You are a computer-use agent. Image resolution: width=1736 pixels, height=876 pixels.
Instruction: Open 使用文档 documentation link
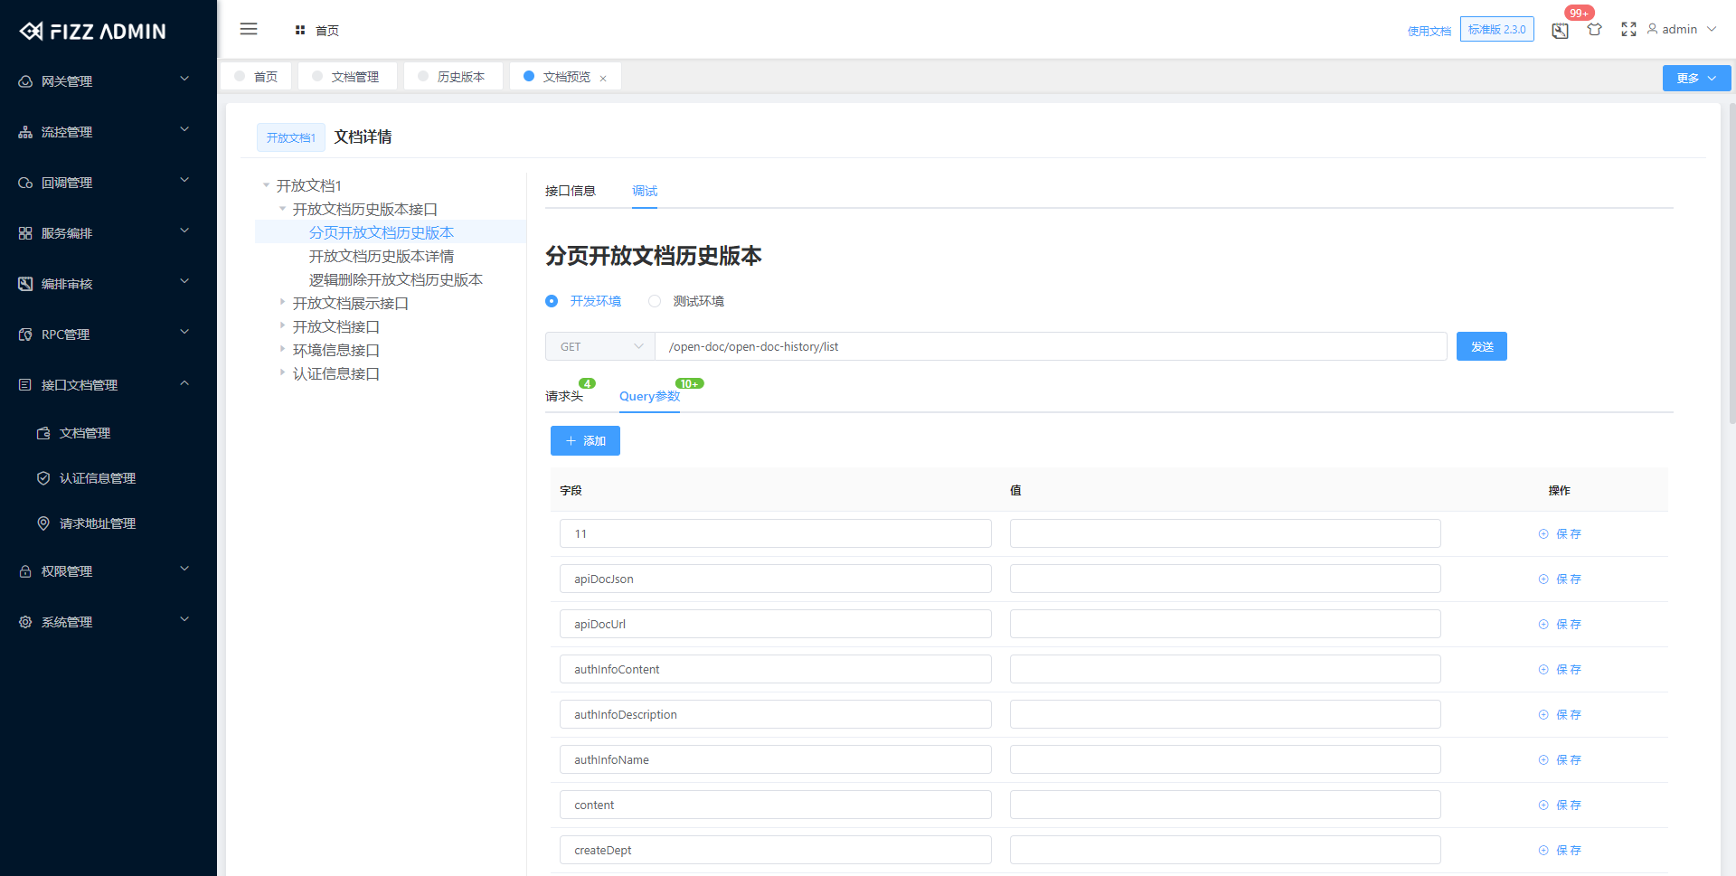click(x=1429, y=30)
